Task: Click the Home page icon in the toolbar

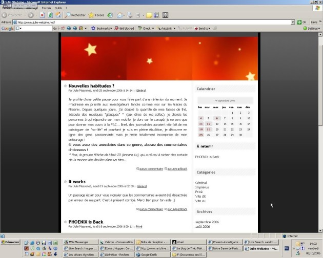Action: 59,15
